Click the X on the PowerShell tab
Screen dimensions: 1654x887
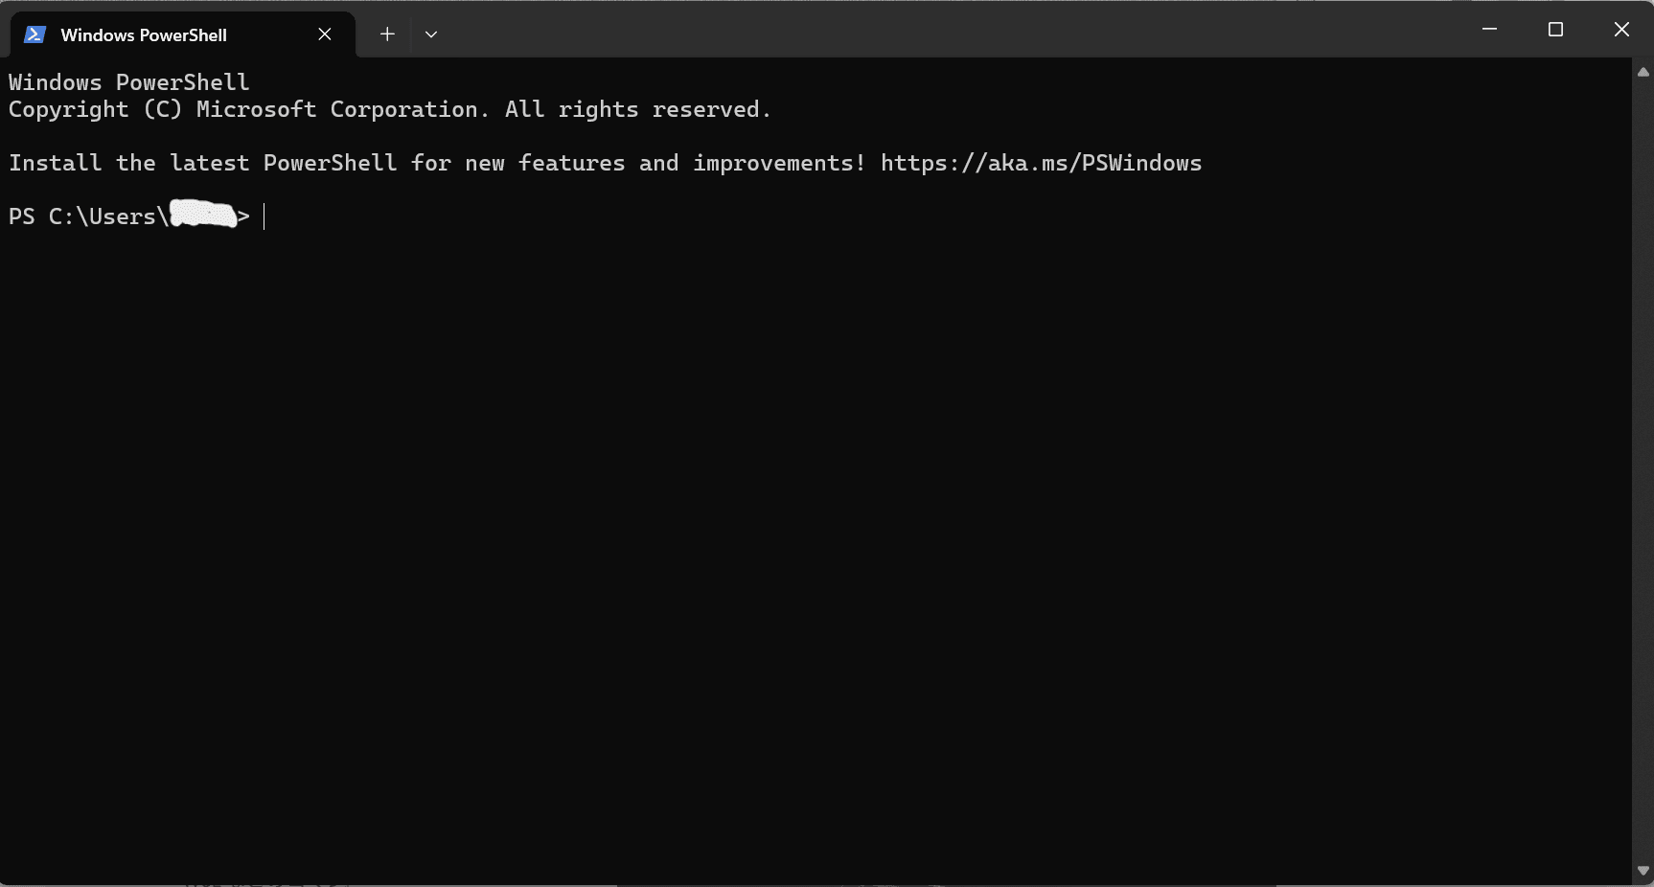tap(324, 34)
